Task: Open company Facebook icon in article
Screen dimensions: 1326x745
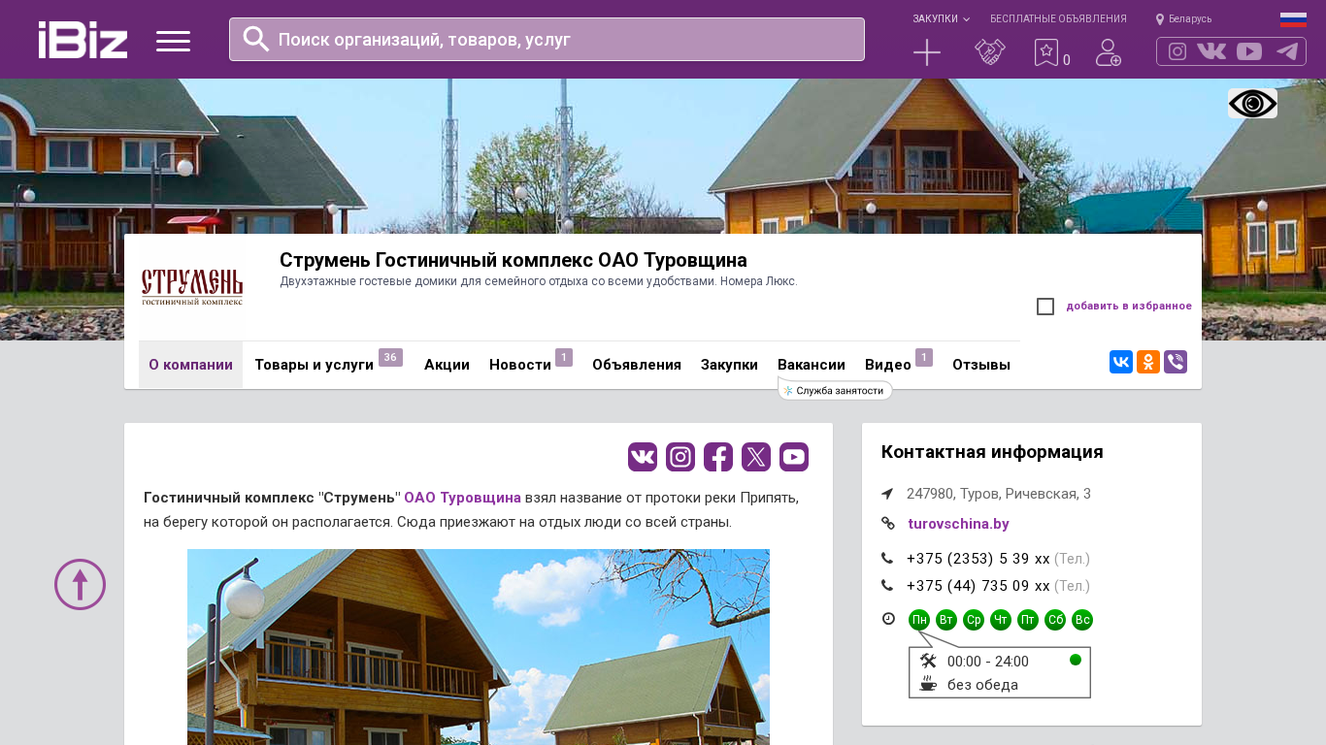Action: (x=718, y=457)
